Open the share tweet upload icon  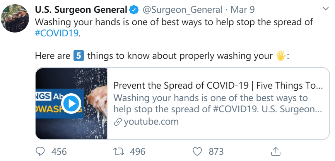coord(275,151)
